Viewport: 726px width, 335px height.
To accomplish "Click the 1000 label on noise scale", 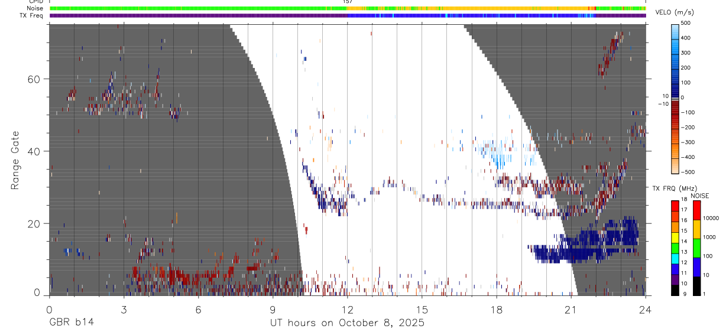I will coord(710,238).
